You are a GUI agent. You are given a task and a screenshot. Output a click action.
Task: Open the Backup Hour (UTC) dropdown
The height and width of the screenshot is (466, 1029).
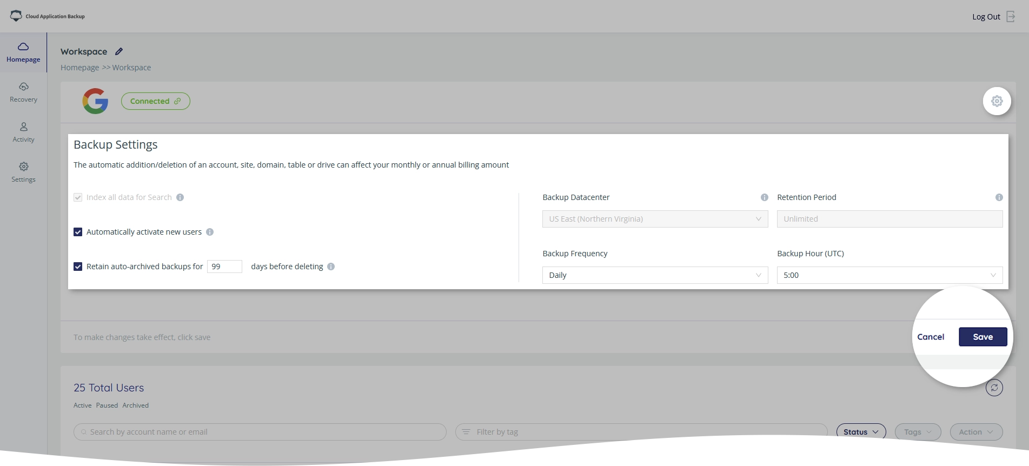(x=889, y=275)
